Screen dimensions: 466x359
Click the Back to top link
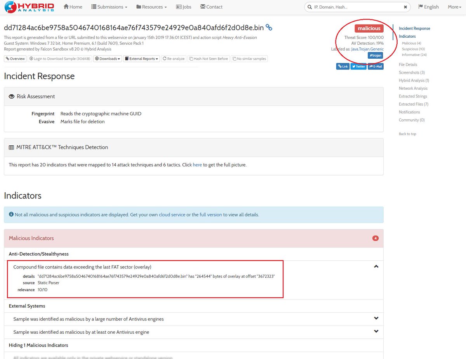point(407,134)
